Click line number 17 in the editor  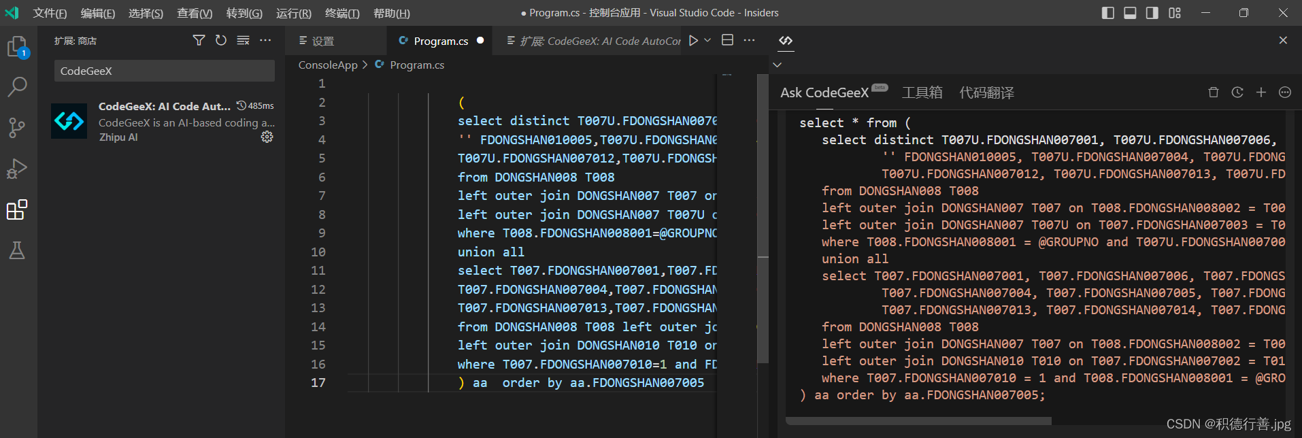point(318,383)
